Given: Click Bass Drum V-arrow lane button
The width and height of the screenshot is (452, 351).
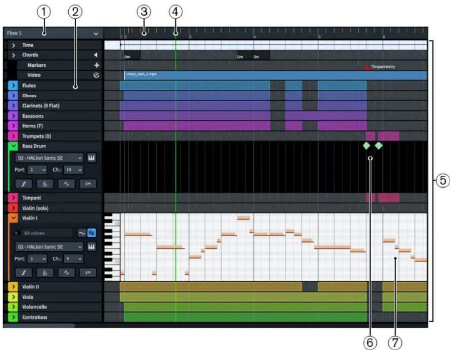Looking at the screenshot, I should point(87,184).
